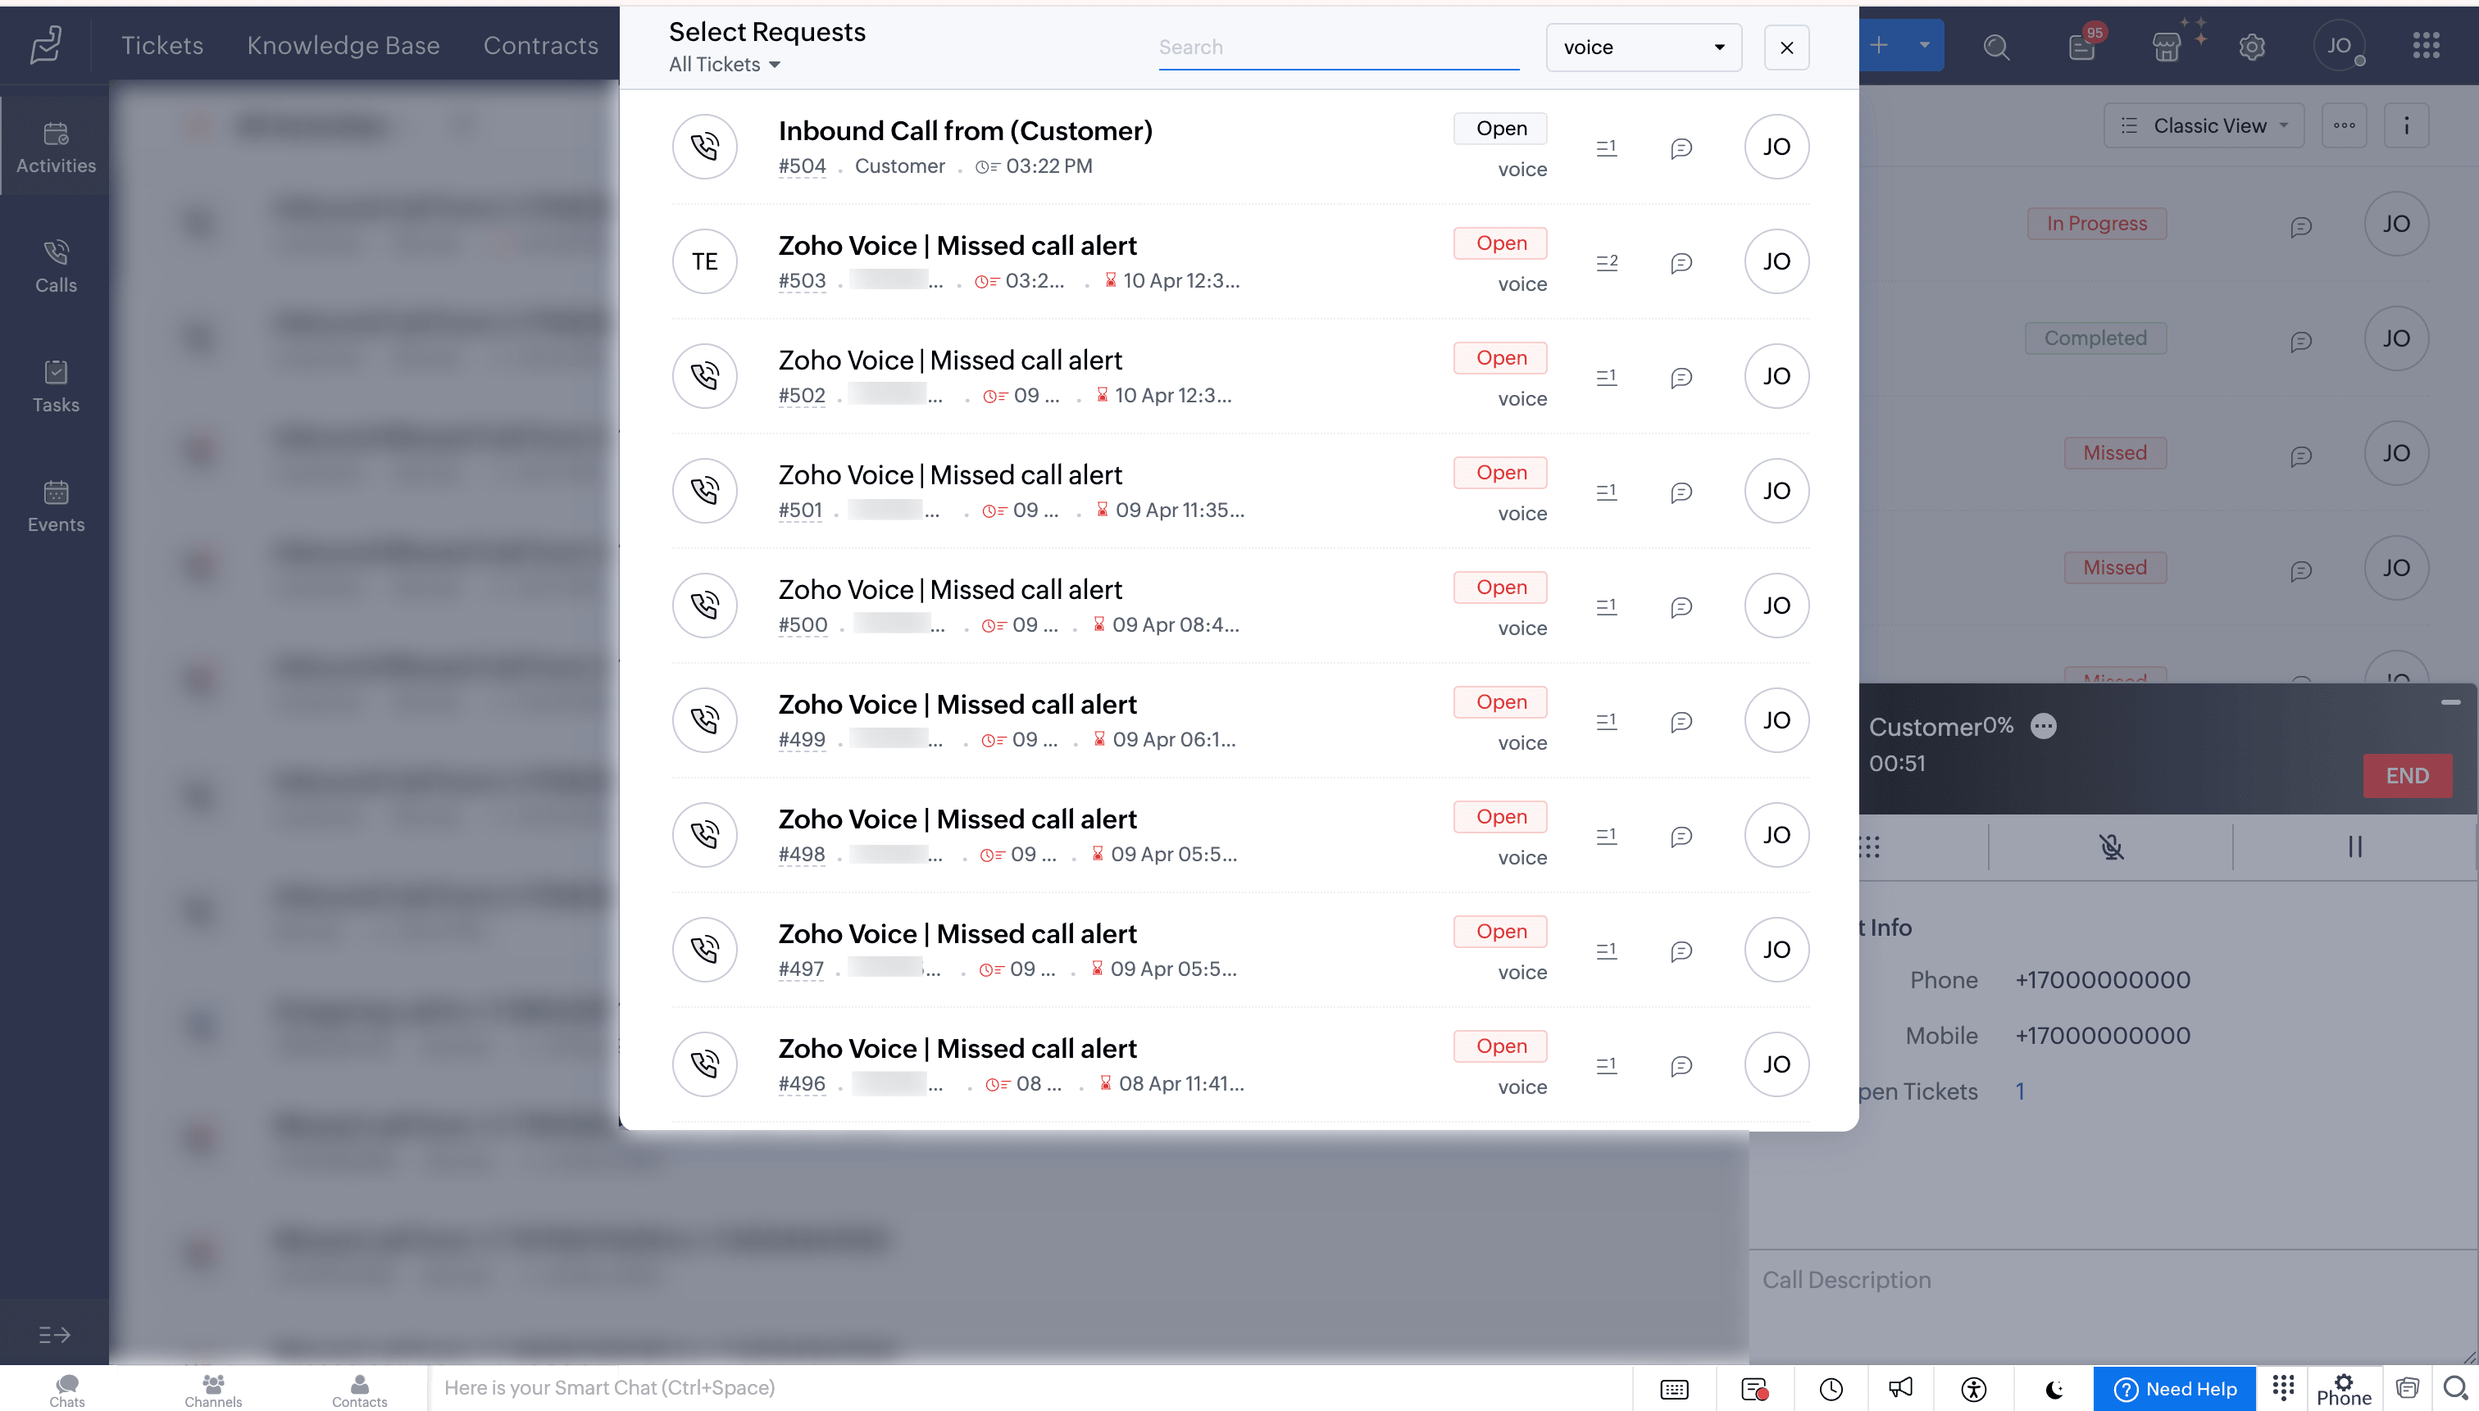Open the call dial pad
This screenshot has width=2479, height=1411.
coord(1870,847)
